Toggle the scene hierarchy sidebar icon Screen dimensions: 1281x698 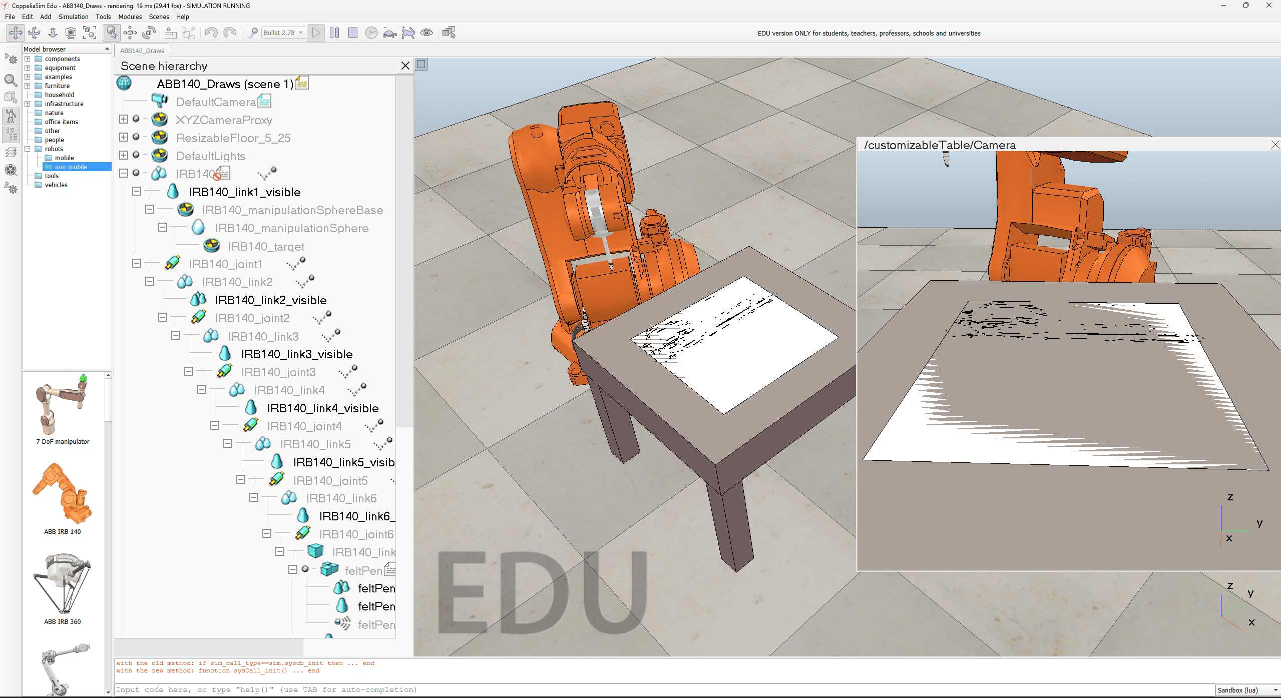point(11,134)
